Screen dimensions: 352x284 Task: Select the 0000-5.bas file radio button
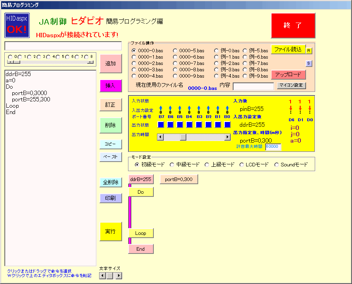(175, 51)
